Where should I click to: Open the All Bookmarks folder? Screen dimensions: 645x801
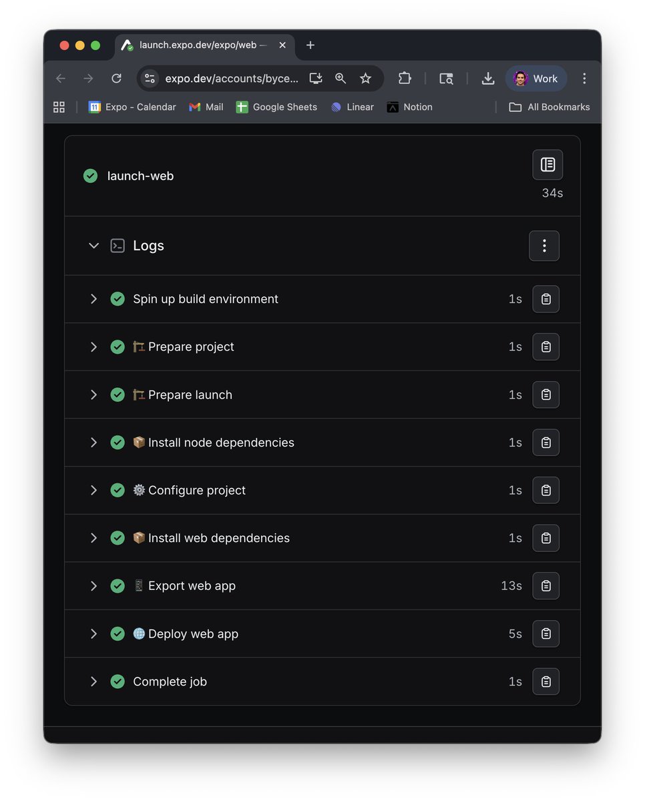coord(550,107)
